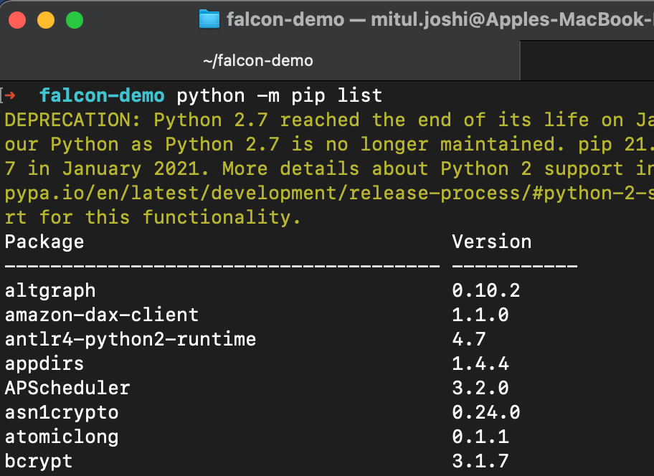Screen dimensions: 654x476
Task: Click the pypa.io release-process URL text
Action: 329,194
